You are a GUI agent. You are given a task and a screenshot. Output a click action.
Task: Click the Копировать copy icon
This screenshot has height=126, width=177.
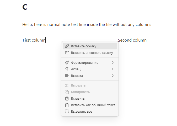tap(67, 92)
